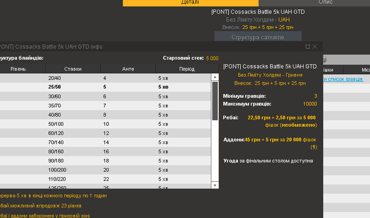
Task: Click the Аддони price text 45 грн
Action: point(252,140)
